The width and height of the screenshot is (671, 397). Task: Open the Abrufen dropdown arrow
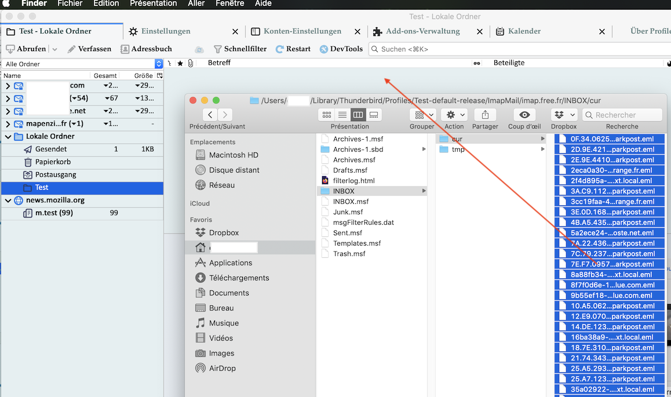point(55,49)
